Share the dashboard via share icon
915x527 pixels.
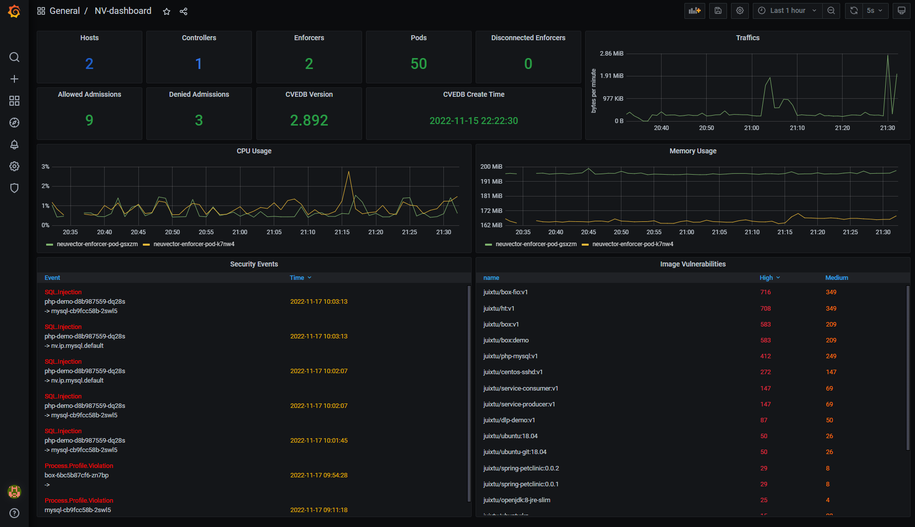click(x=183, y=11)
